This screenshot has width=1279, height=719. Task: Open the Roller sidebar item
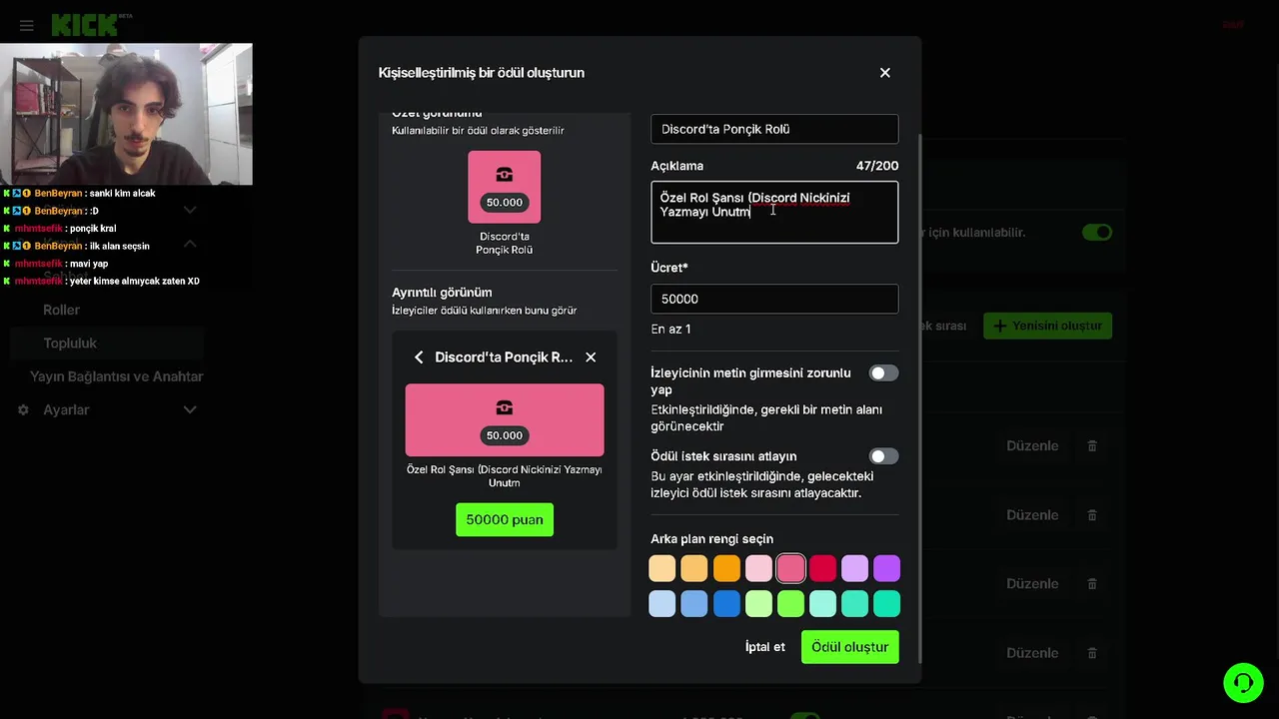point(61,310)
